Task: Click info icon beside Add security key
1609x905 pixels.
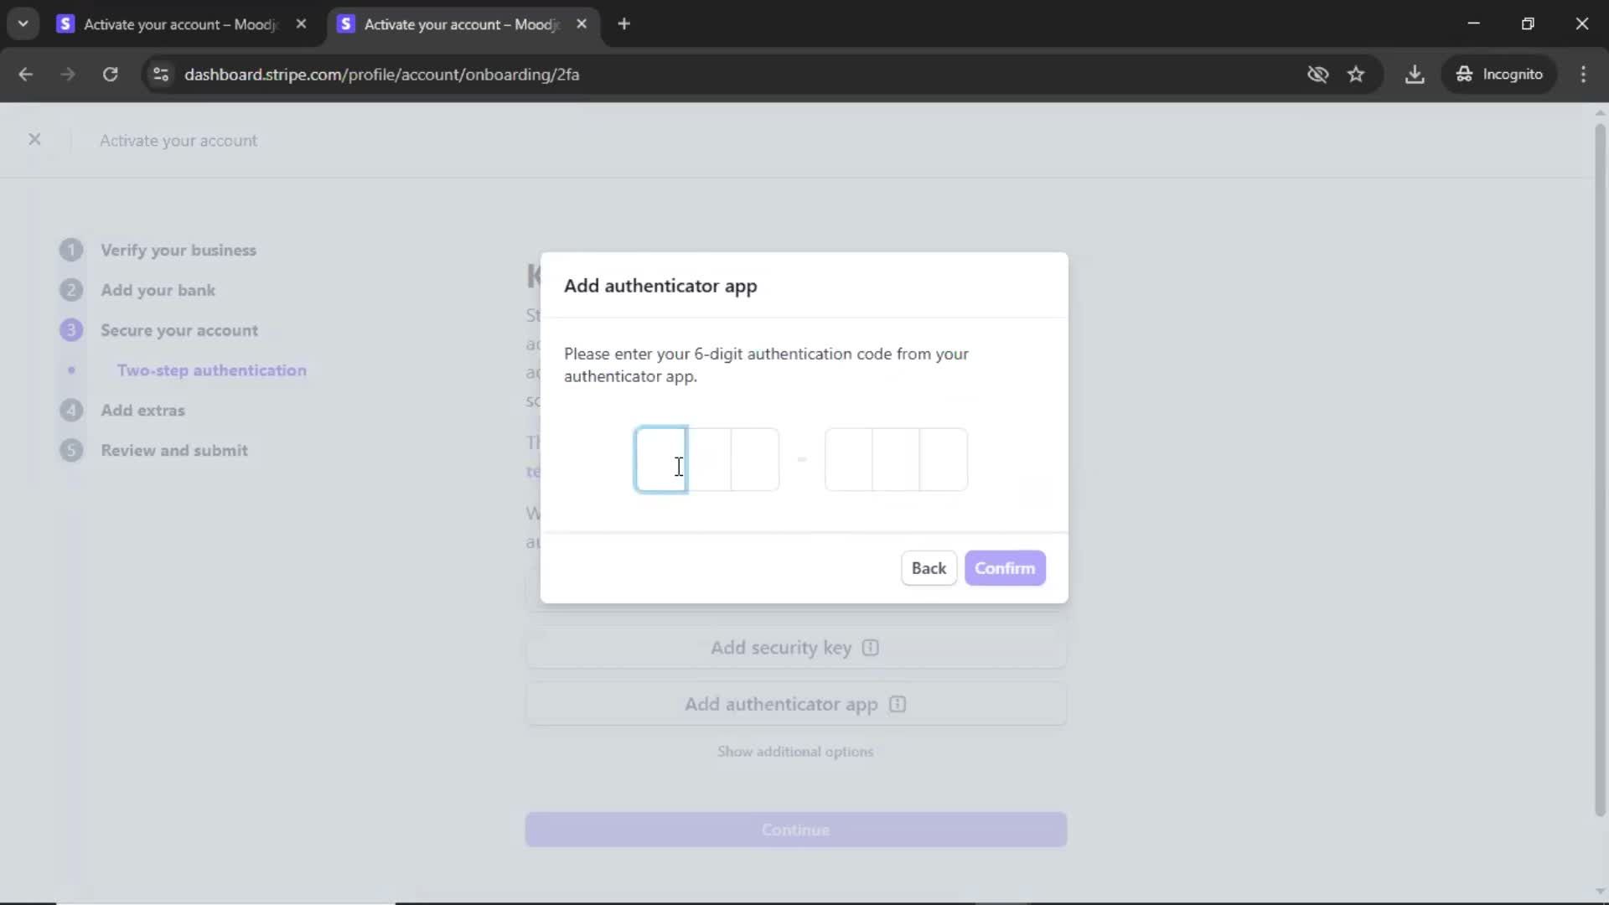Action: pos(871,648)
